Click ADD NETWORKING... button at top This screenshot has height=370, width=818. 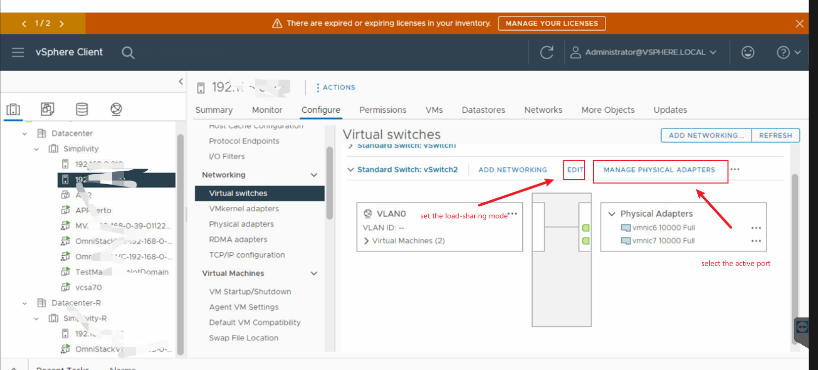pos(706,136)
